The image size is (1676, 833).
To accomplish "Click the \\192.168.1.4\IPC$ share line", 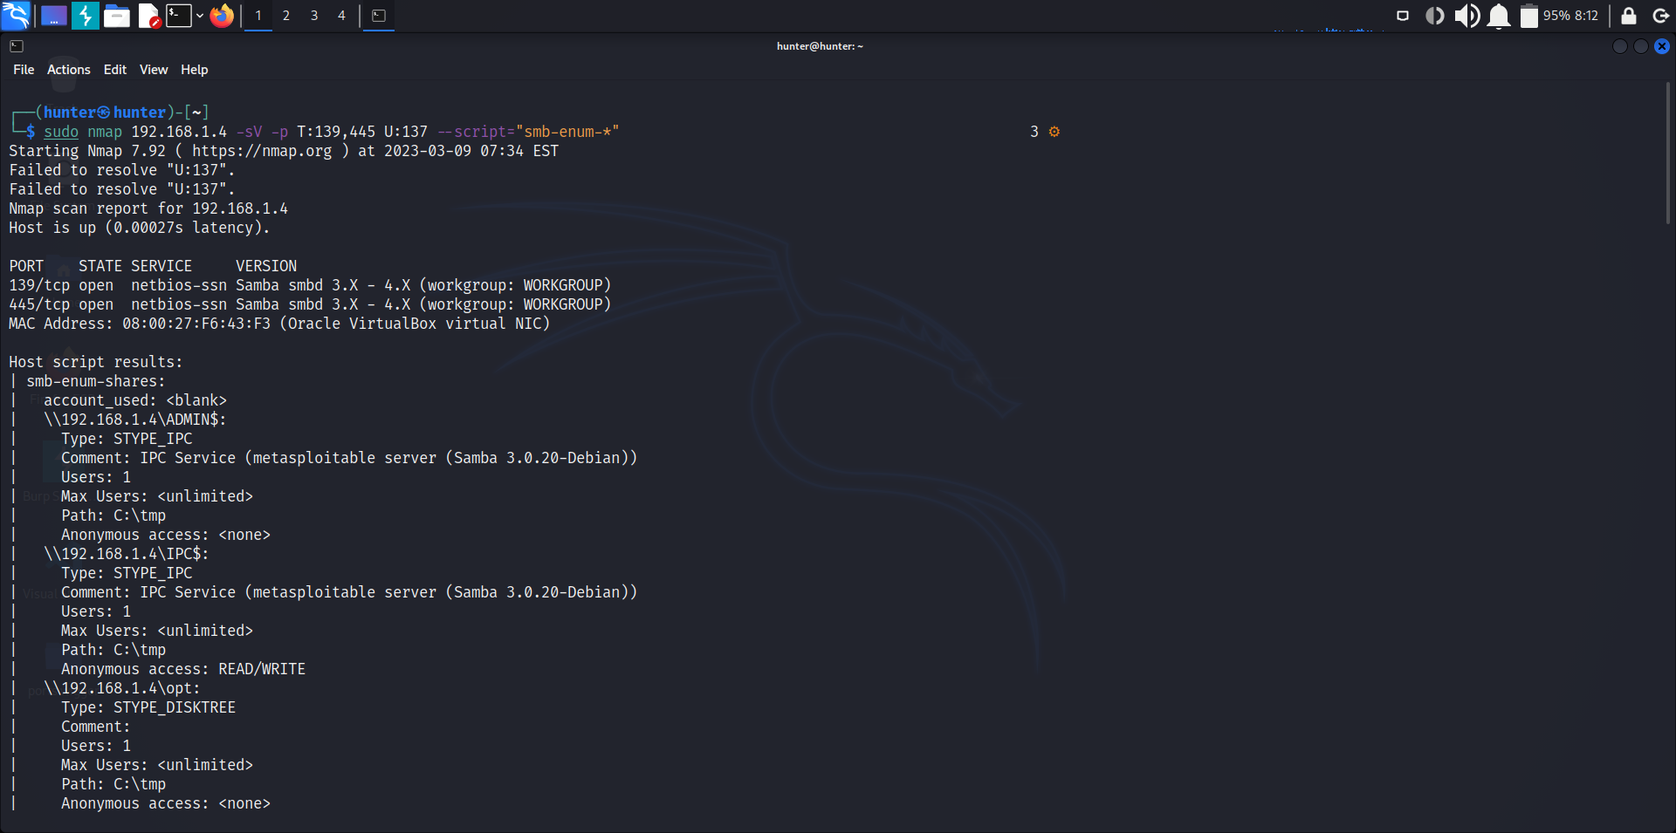I will [127, 554].
